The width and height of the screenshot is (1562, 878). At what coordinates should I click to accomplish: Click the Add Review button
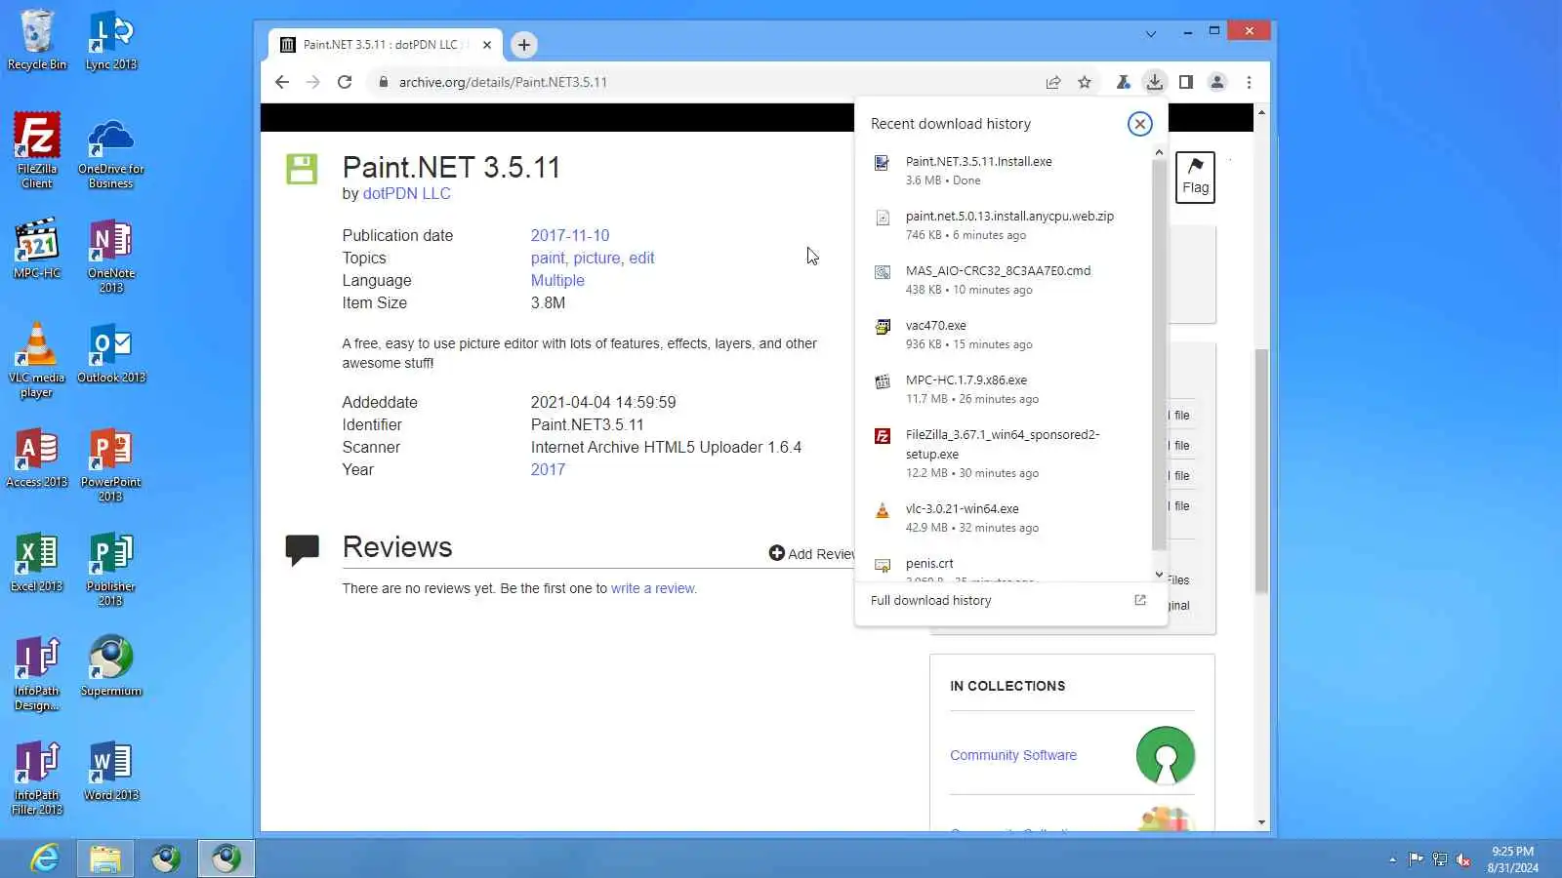pyautogui.click(x=811, y=553)
